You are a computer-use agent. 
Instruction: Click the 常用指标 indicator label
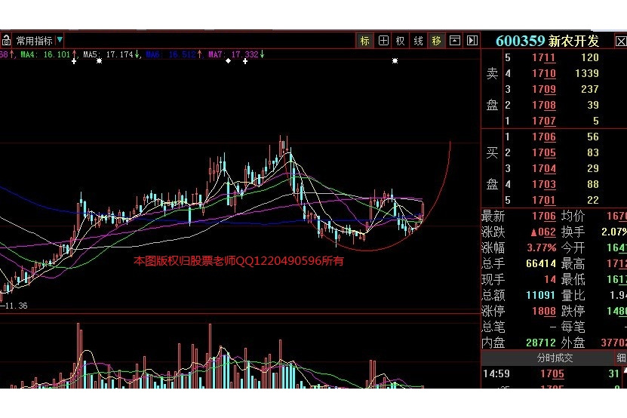coord(35,41)
